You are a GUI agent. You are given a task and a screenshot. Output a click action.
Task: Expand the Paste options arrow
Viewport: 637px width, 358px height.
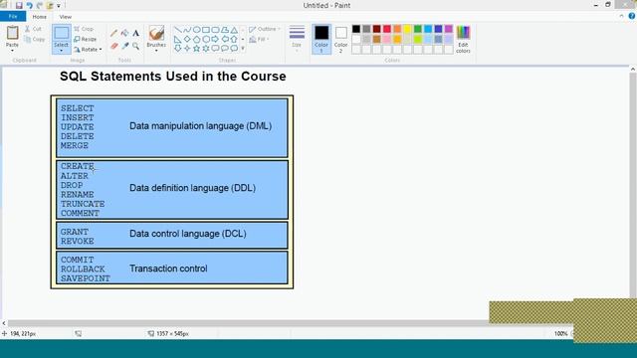(12, 51)
